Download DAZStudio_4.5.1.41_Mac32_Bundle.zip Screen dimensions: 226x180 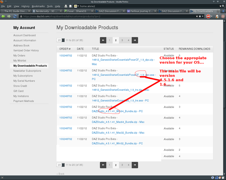tap(118, 133)
